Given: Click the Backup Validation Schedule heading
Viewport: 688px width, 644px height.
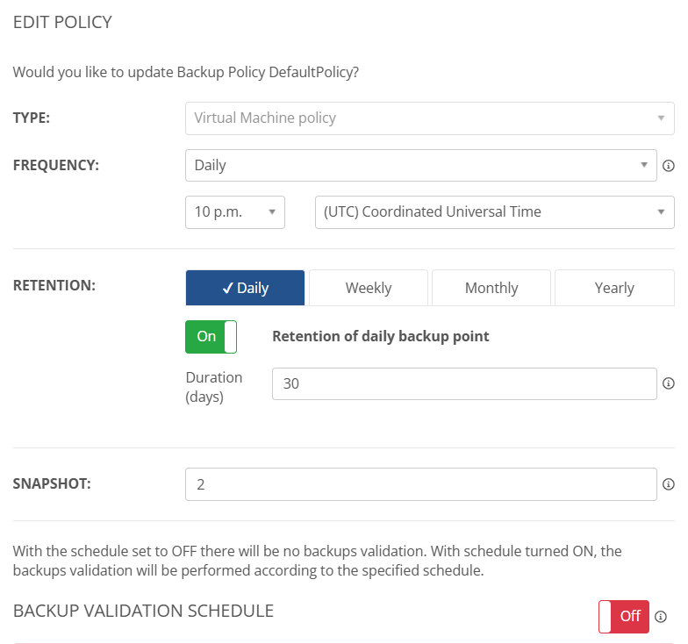Looking at the screenshot, I should point(143,611).
